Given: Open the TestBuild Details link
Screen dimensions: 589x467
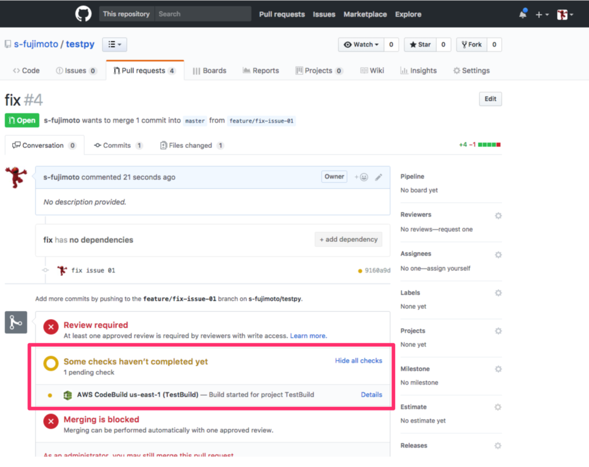Looking at the screenshot, I should pos(371,395).
